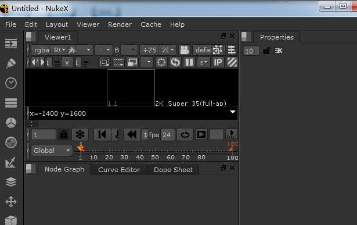Open the Image nodes toolbar menu
Screen dimensions: 357x225
(11, 43)
